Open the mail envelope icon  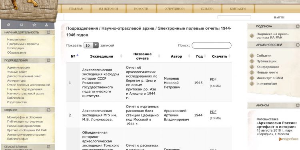22,25
